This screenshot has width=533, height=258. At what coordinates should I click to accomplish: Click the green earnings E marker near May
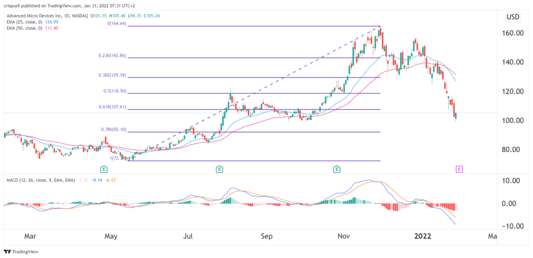[x=104, y=169]
